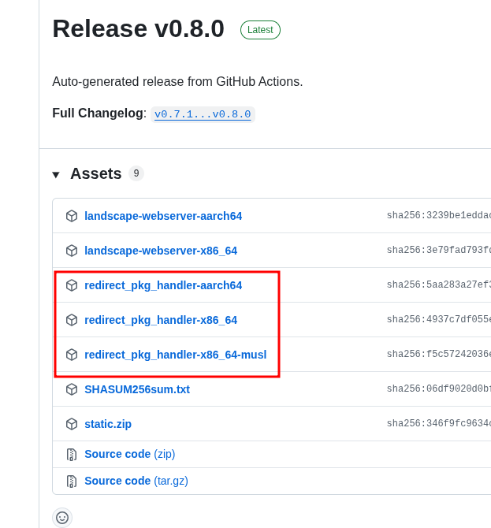Download redirect_pkg_handler-x86_64 file
491x528 pixels.
tap(161, 320)
